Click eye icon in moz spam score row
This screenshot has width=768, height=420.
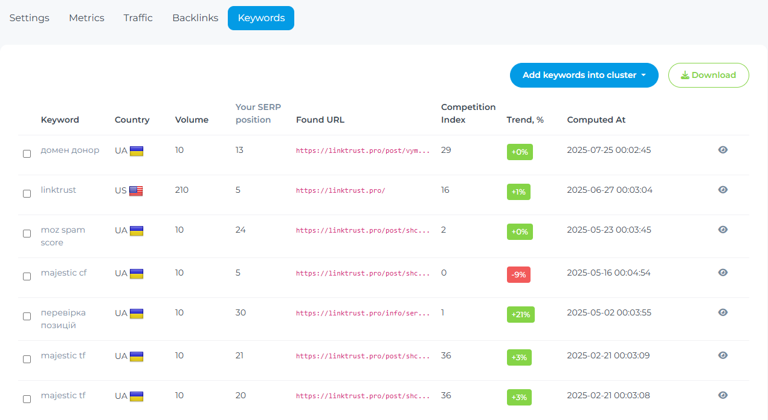coord(722,230)
